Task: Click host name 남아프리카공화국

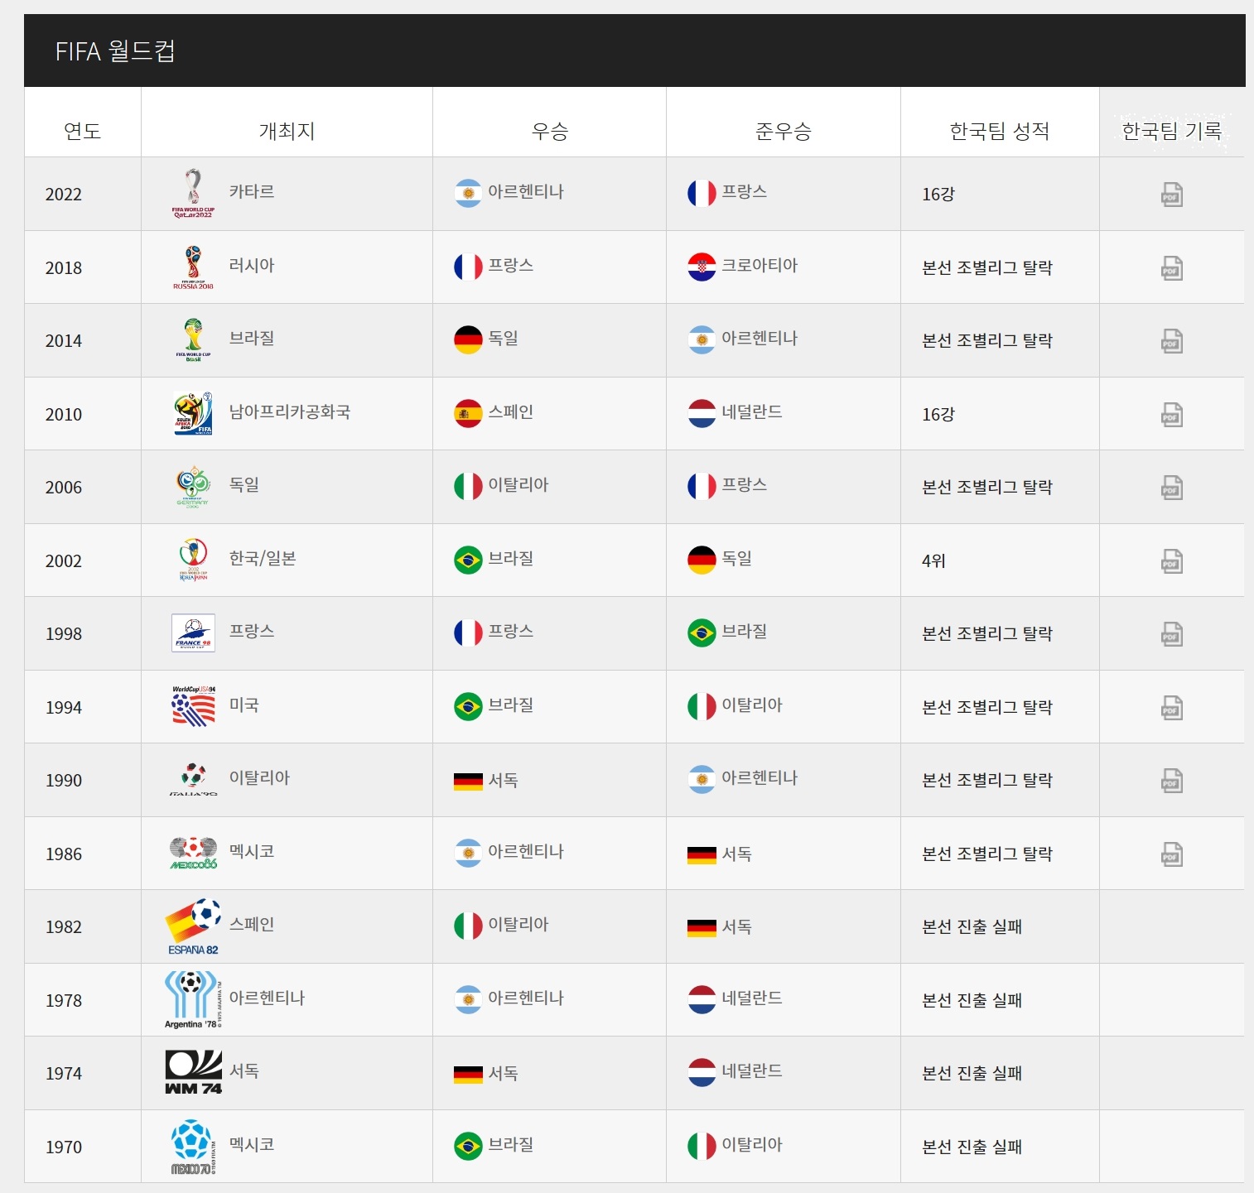Action: point(290,412)
